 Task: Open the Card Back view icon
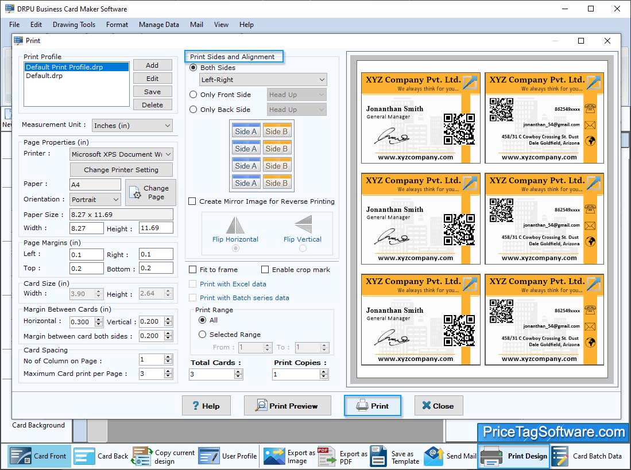click(x=84, y=456)
